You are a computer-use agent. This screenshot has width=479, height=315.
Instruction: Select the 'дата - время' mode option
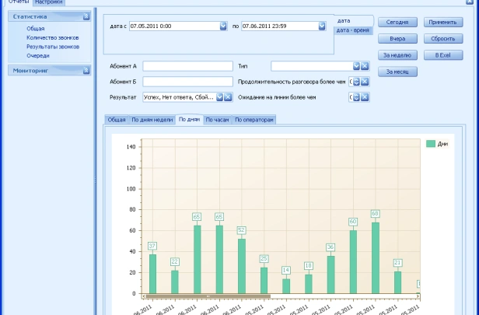point(352,30)
